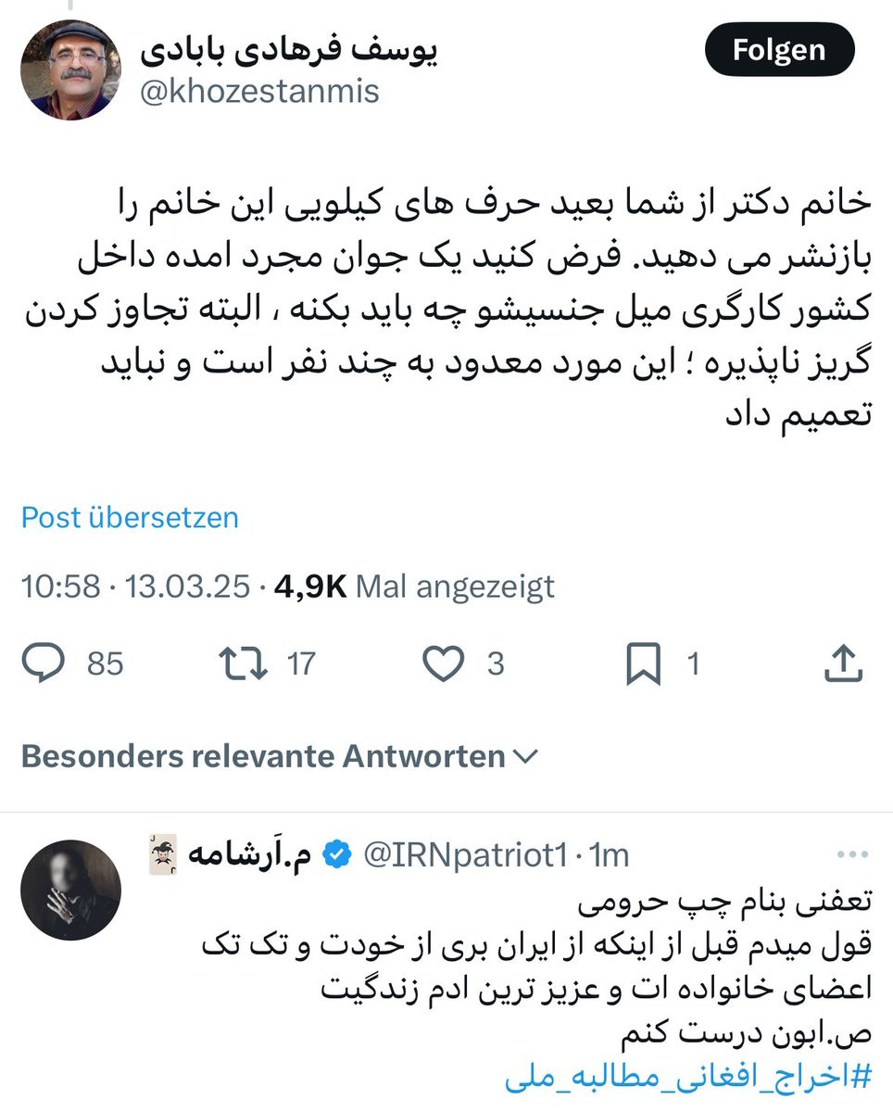
Task: Follow the author with the Folgen button
Action: click(779, 50)
